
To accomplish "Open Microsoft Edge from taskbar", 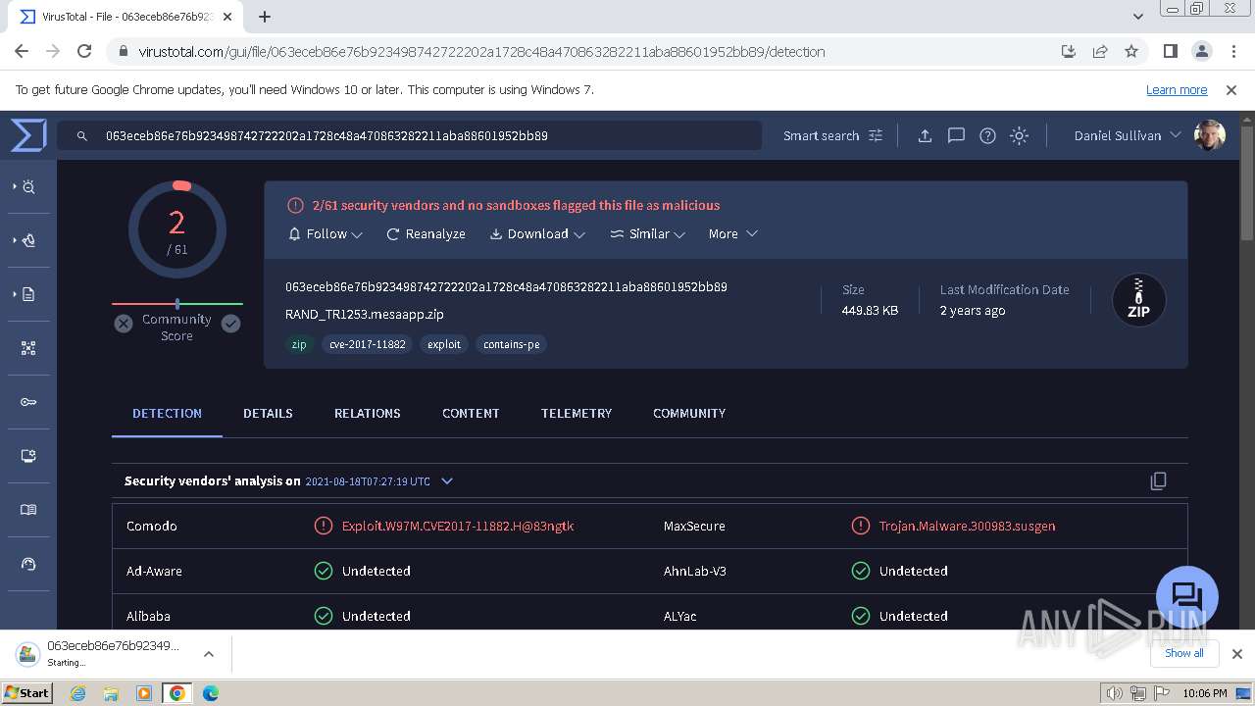I will coord(210,693).
